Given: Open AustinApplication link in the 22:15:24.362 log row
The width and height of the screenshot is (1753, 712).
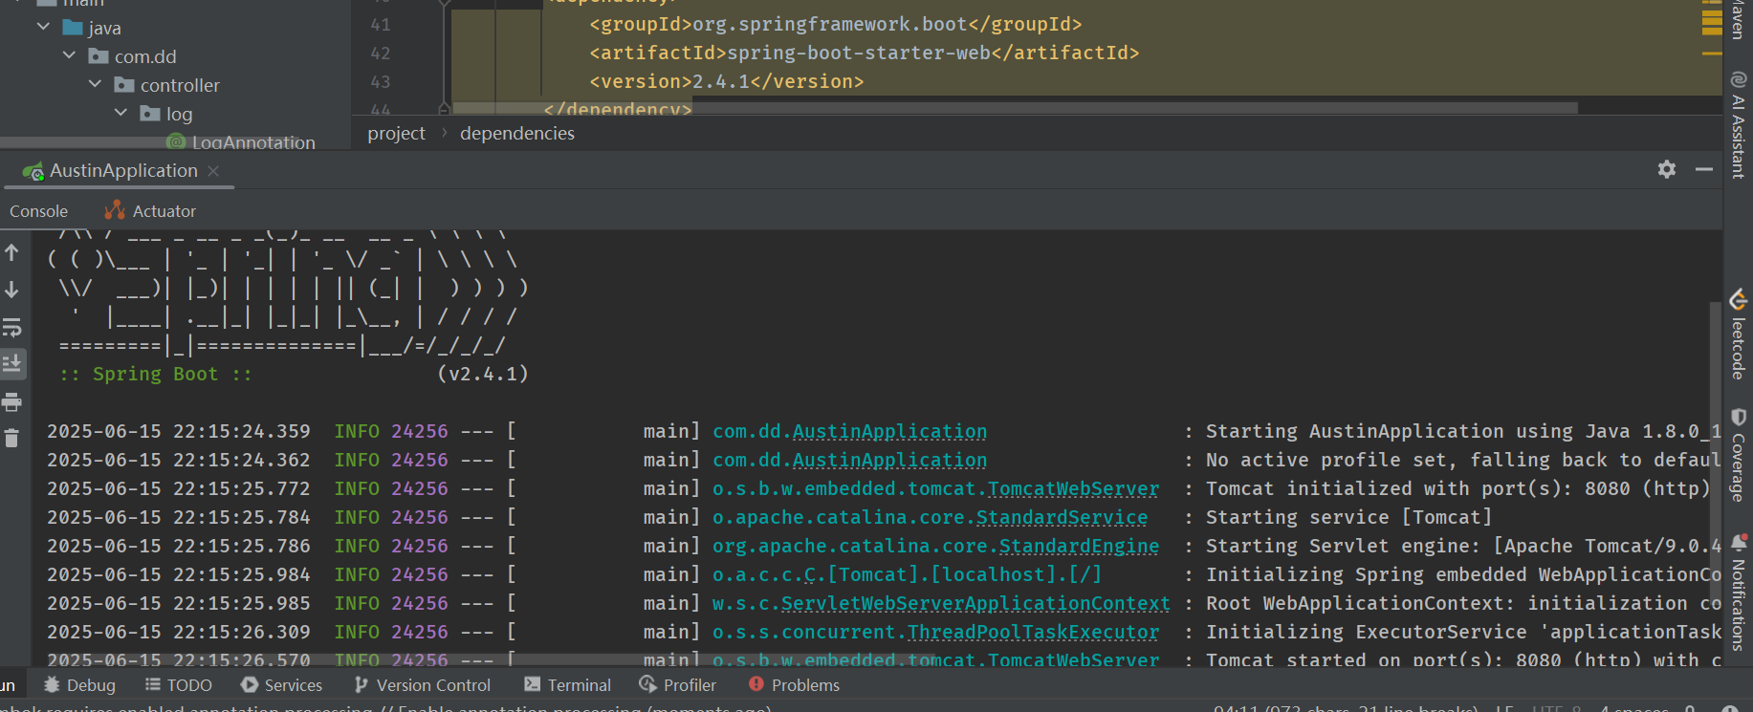Looking at the screenshot, I should 889,461.
